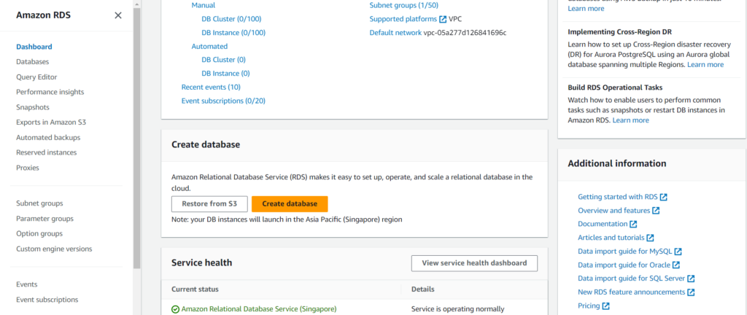Open Dashboard in the sidebar
Viewport: 747px width, 315px height.
pyautogui.click(x=34, y=47)
